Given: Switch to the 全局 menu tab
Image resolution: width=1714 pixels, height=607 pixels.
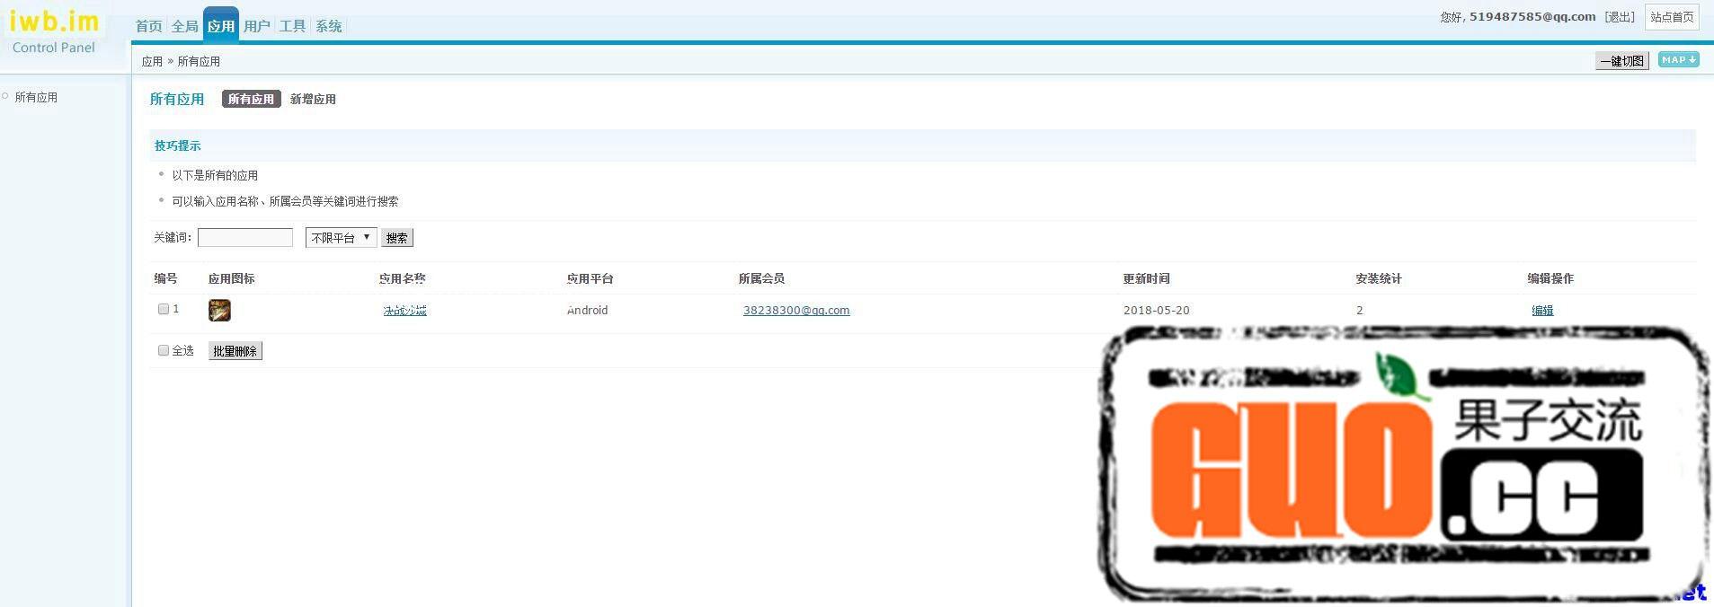Looking at the screenshot, I should [x=184, y=26].
